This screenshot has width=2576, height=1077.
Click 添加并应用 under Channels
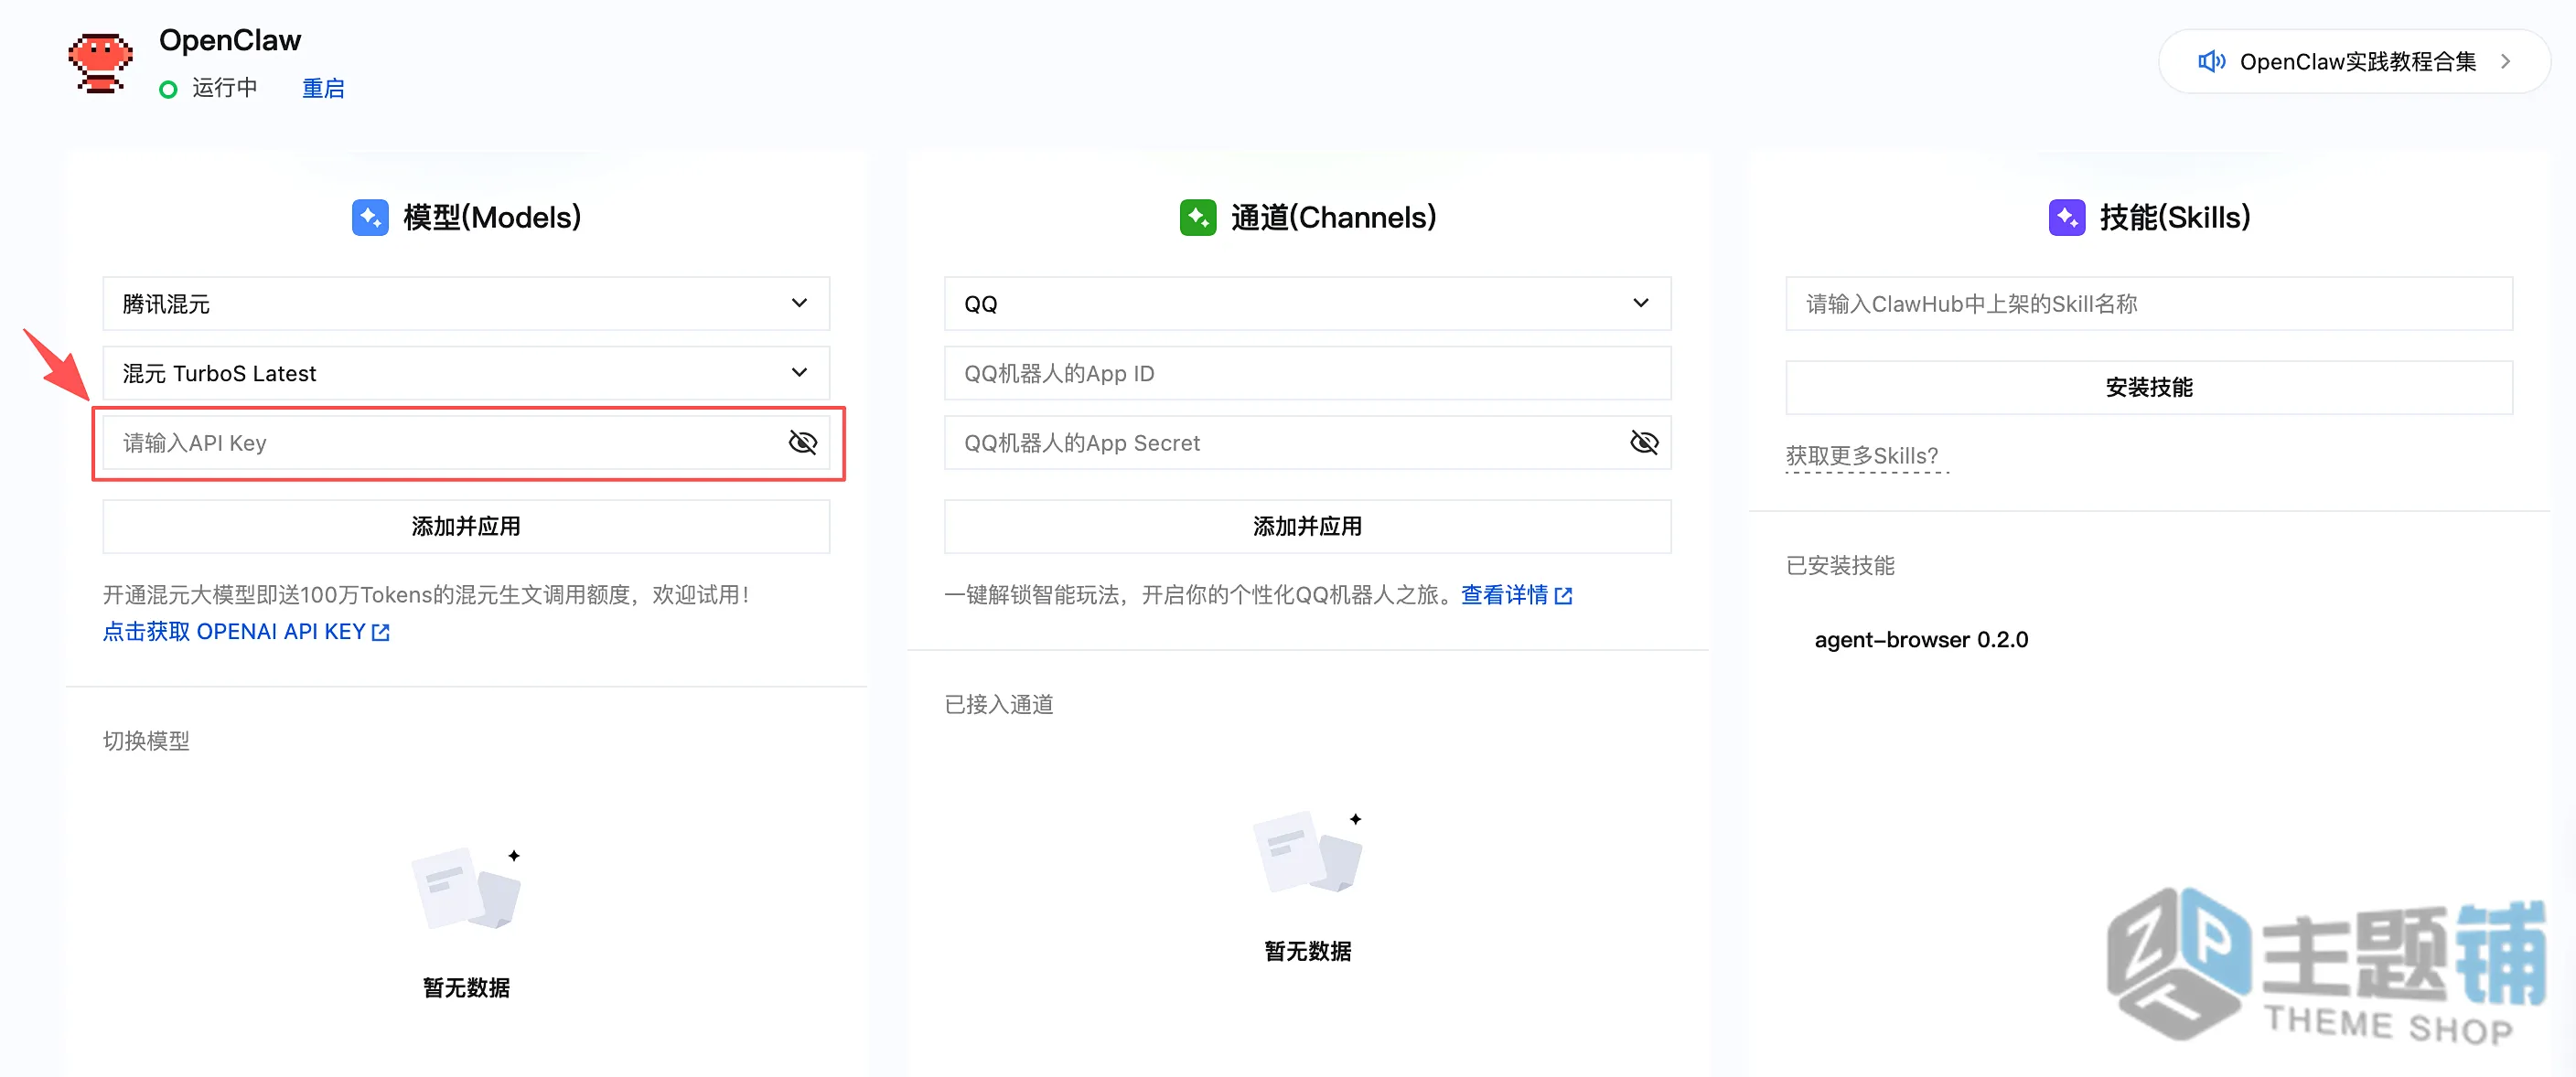tap(1307, 527)
